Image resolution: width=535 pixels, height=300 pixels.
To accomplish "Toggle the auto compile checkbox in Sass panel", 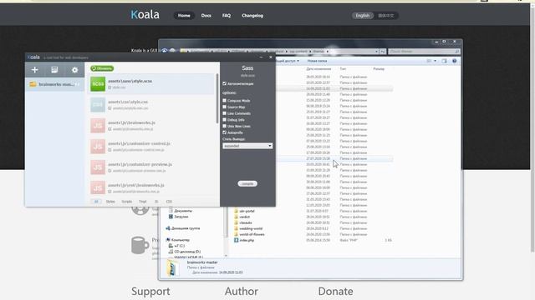I will (x=225, y=83).
